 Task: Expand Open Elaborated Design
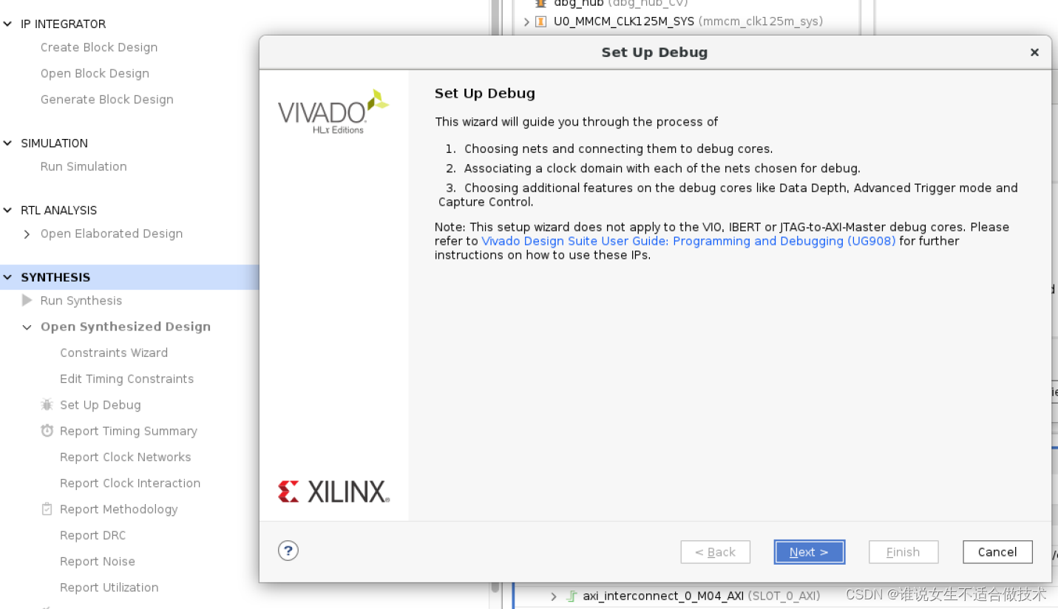pos(27,234)
